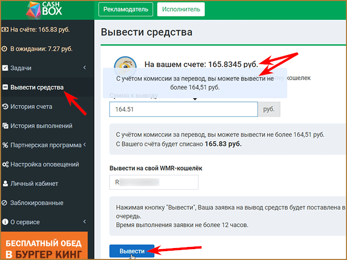
Task: Open Партнерская программа menu item
Action: pos(47,145)
